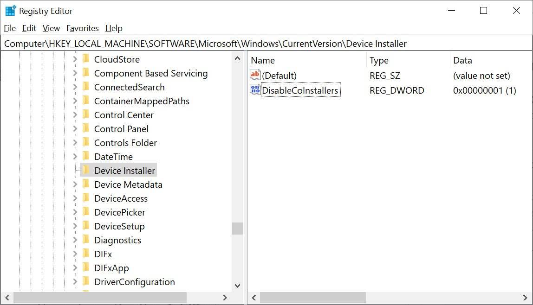The height and width of the screenshot is (305, 533).
Task: Click the DeviceAccess folder icon
Action: pos(86,198)
